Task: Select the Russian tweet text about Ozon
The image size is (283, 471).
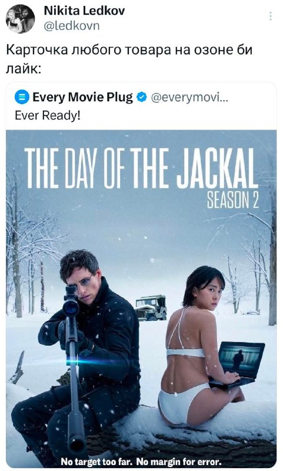Action: coord(129,59)
